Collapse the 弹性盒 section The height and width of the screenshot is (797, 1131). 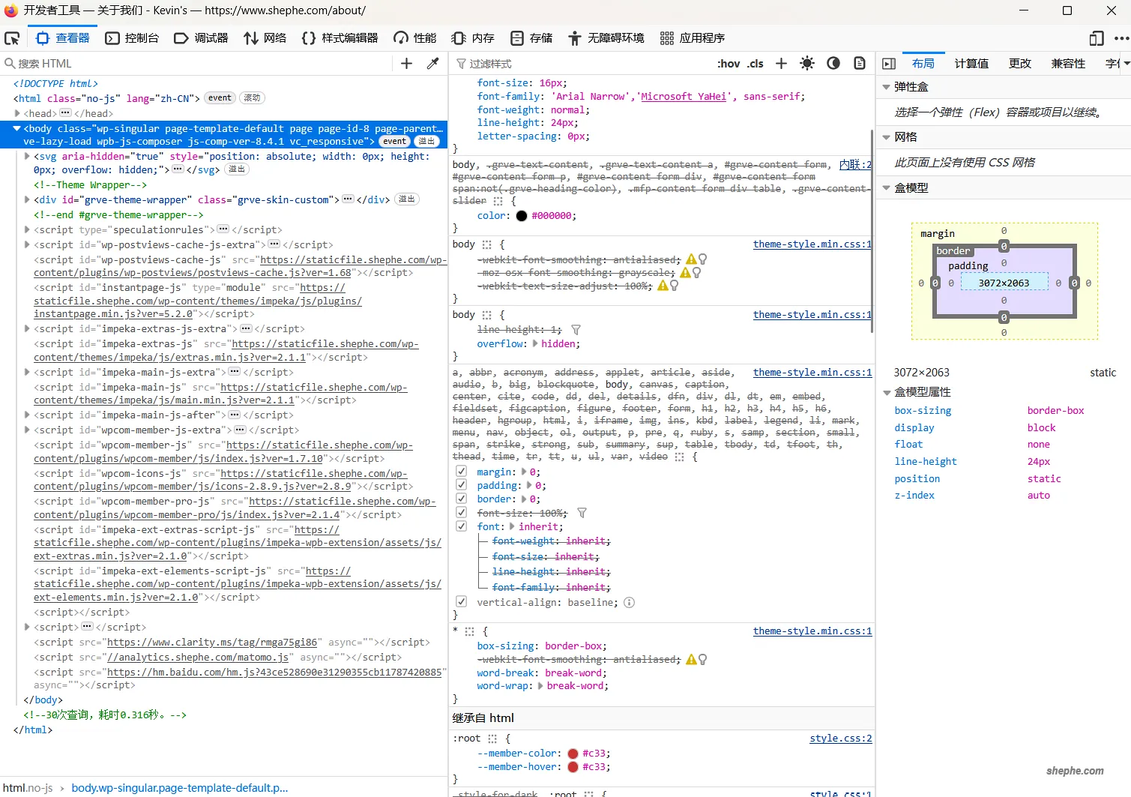point(887,86)
